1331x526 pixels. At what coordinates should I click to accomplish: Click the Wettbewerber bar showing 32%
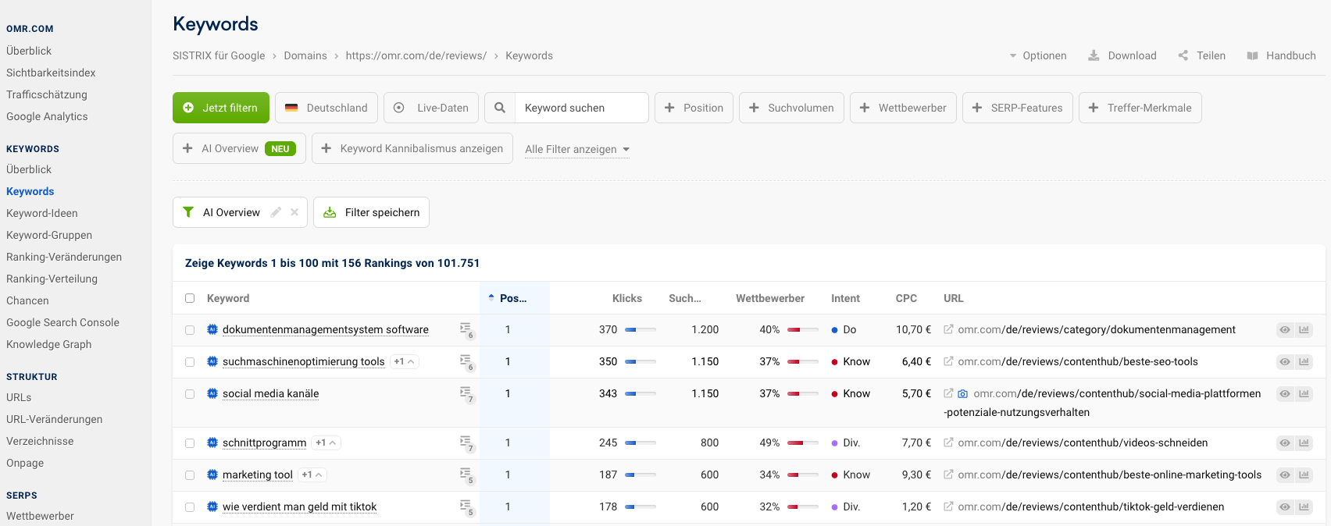coord(803,507)
